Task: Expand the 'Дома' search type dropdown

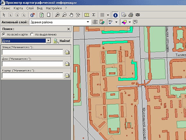Action: [x=49, y=41]
